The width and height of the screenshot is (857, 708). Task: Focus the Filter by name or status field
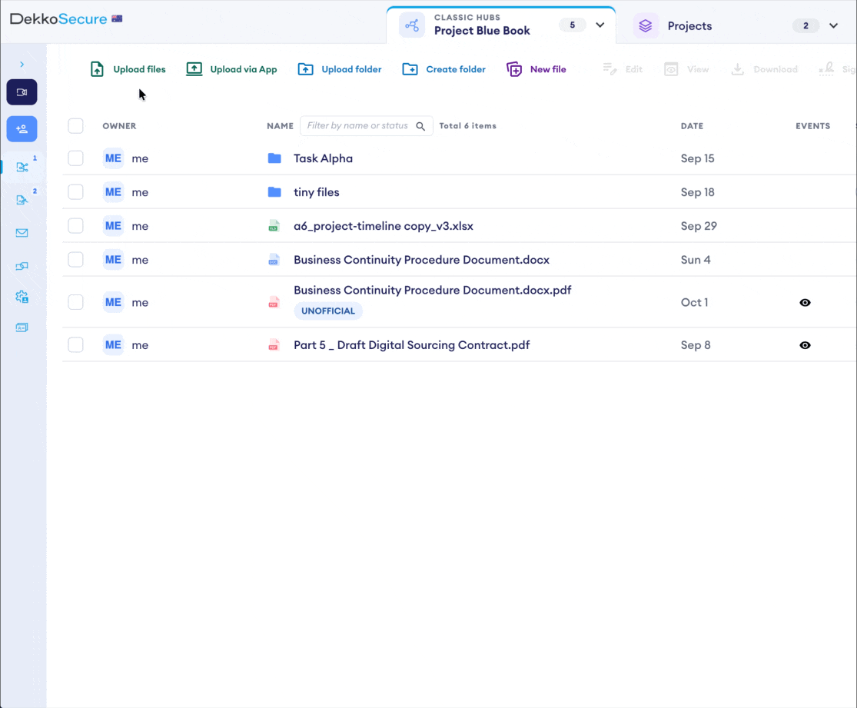(366, 126)
